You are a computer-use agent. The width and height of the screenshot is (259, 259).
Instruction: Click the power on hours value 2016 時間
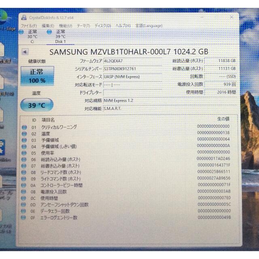(221, 92)
